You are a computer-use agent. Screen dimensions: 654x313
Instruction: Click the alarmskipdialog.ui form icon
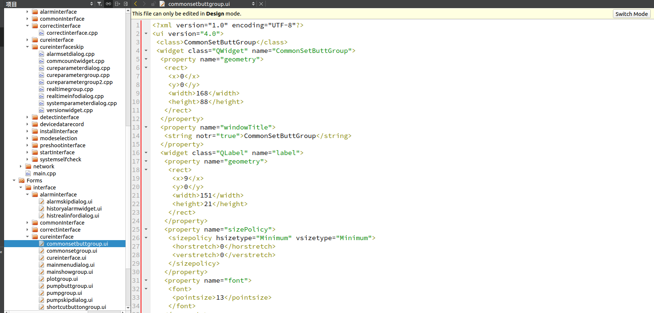tap(41, 202)
